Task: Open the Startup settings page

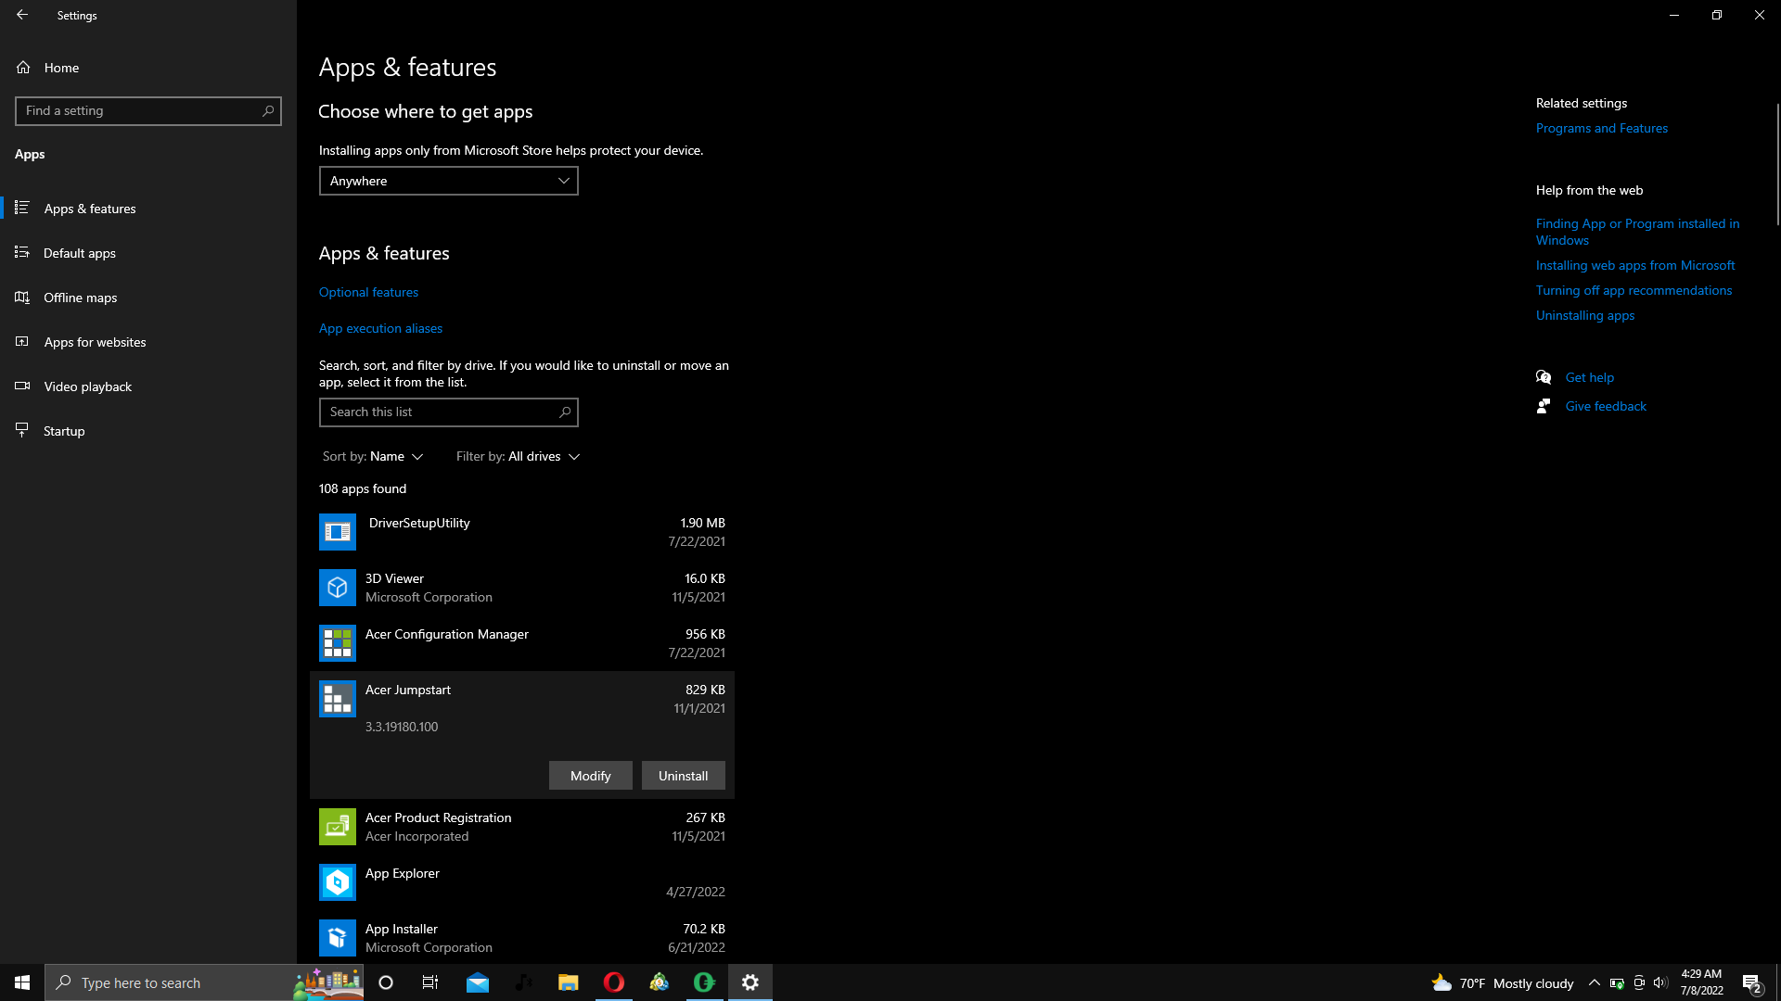Action: click(x=64, y=431)
